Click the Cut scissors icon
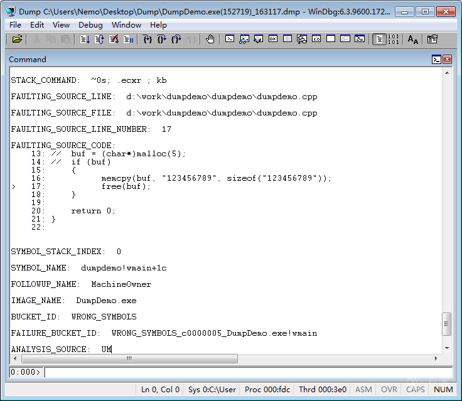 point(36,39)
